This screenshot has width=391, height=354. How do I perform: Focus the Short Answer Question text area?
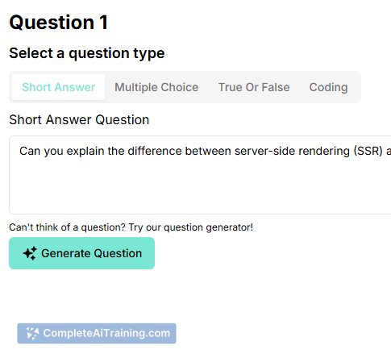pos(200,175)
